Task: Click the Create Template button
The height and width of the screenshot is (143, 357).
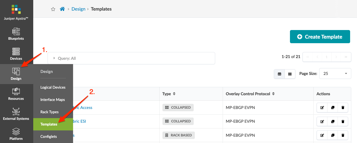Action: coord(320,37)
